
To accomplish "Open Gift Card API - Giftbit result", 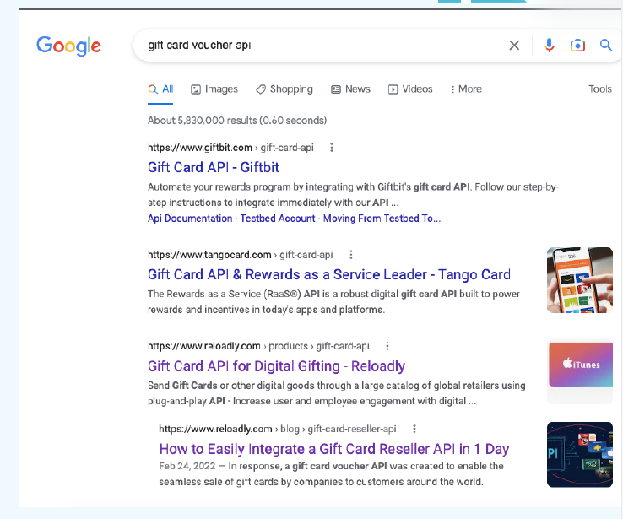I will tap(214, 168).
